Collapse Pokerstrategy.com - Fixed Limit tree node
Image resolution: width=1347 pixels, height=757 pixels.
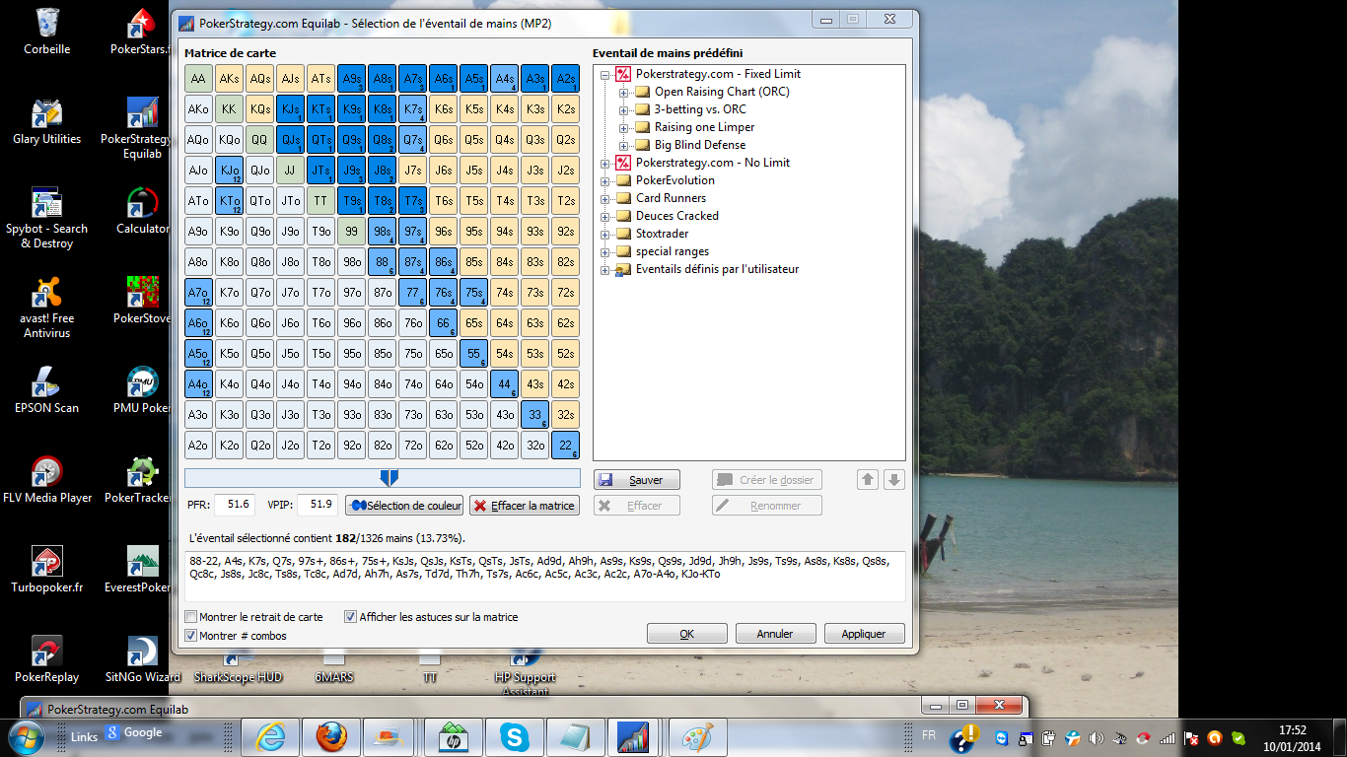(605, 74)
